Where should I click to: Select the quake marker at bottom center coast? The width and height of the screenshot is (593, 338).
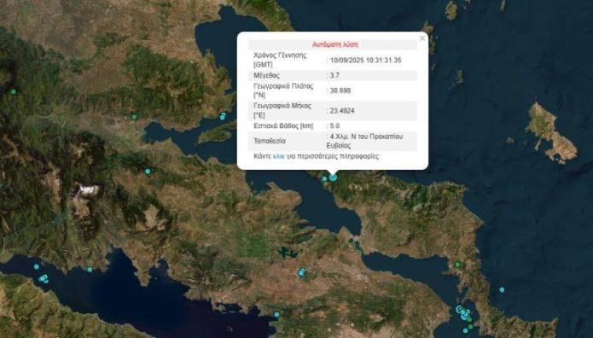click(x=276, y=314)
